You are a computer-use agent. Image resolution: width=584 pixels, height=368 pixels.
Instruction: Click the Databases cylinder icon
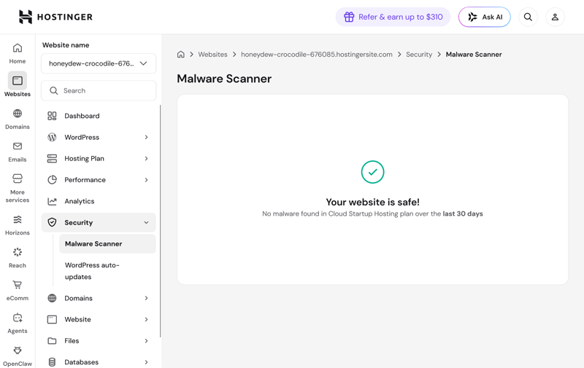pyautogui.click(x=52, y=361)
